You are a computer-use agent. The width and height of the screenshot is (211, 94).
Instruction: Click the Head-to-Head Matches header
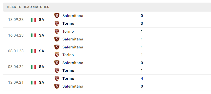point(28,7)
